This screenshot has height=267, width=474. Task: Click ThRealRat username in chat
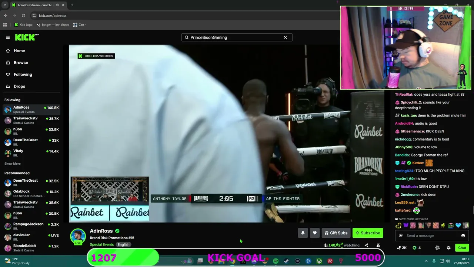click(x=404, y=95)
